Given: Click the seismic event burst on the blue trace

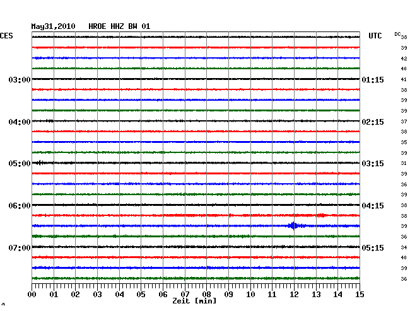Looking at the screenshot, I should [x=295, y=225].
